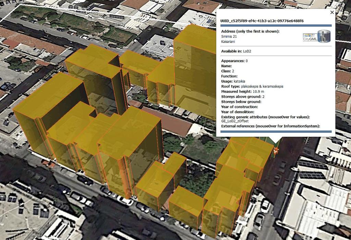The image size is (351, 240).
Task: Click the CityGML logo icon
Action: [317, 36]
